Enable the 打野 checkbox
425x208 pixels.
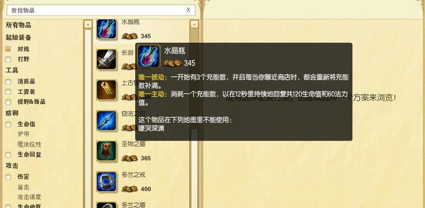tap(8, 59)
